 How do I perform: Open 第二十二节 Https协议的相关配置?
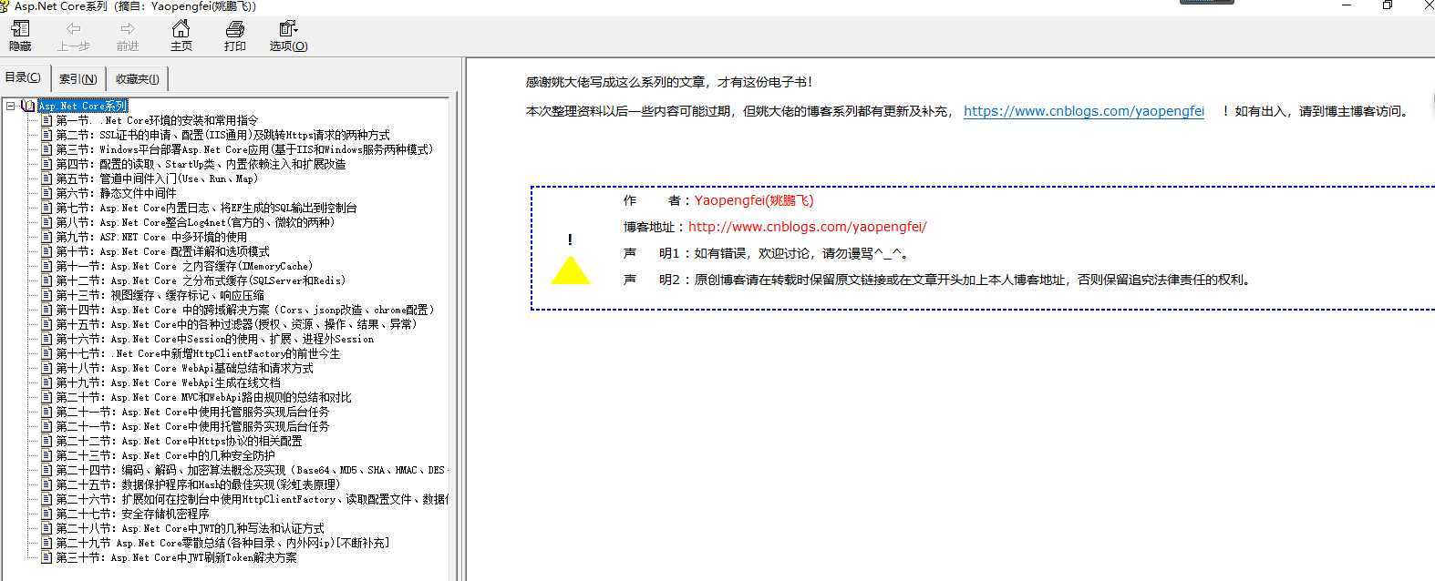[x=179, y=441]
